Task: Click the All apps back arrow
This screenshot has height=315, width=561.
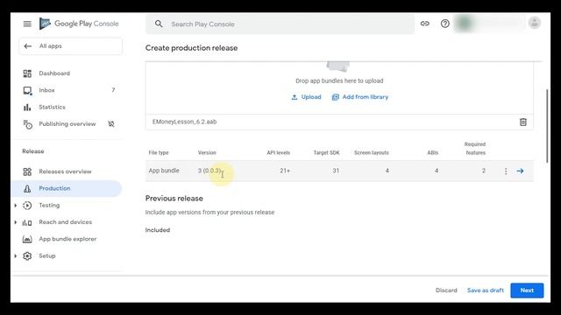Action: click(x=27, y=46)
